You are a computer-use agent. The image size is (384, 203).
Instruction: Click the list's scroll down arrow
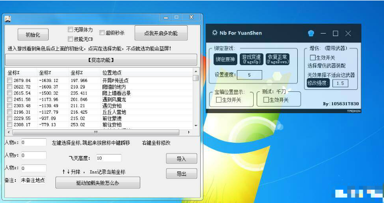196,125
